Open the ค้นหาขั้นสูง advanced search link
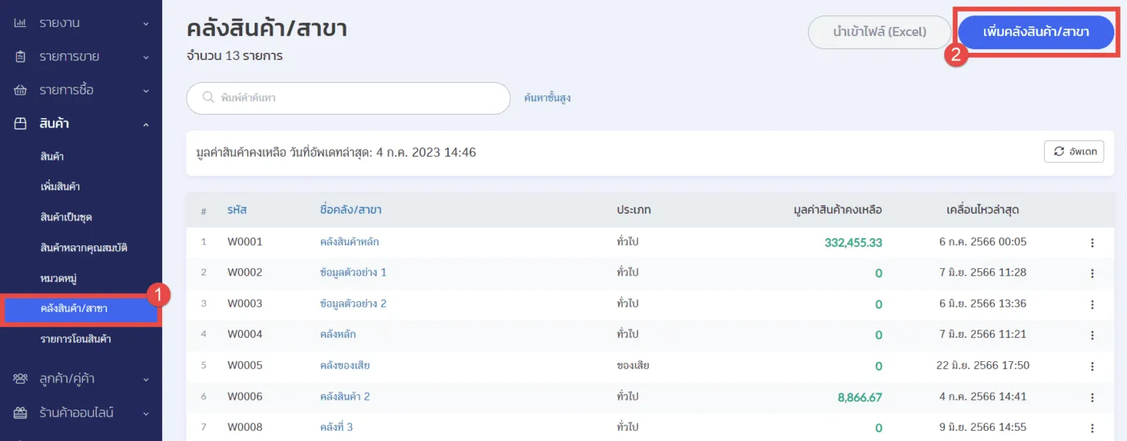The width and height of the screenshot is (1127, 441). coord(547,97)
